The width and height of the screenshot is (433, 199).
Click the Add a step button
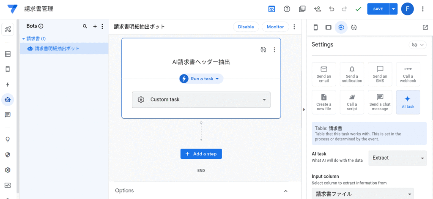click(201, 154)
